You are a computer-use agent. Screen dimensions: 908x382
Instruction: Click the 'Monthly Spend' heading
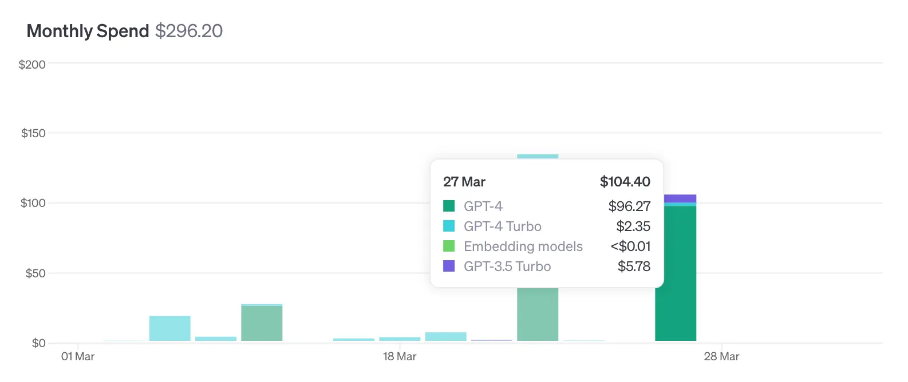point(88,31)
